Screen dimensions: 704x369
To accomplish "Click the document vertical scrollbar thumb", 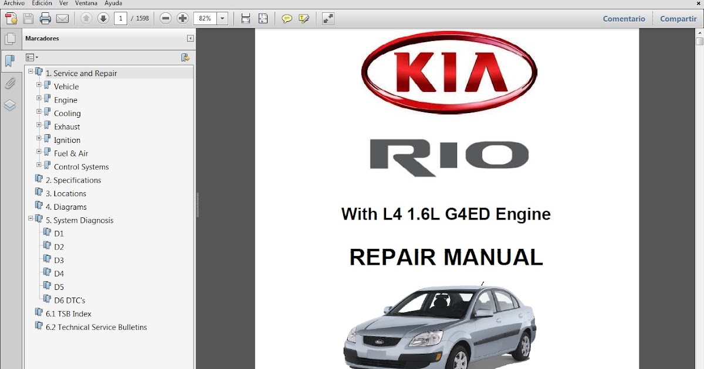I will click(699, 42).
